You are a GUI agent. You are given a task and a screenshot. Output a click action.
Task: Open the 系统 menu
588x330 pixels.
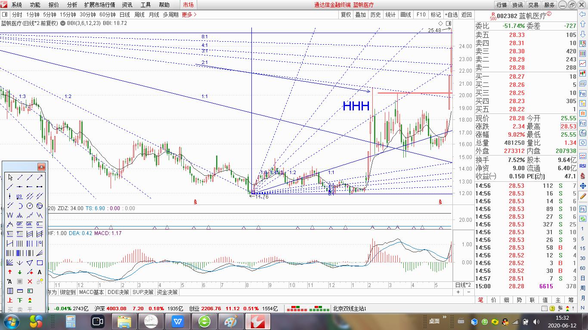[x=16, y=5]
